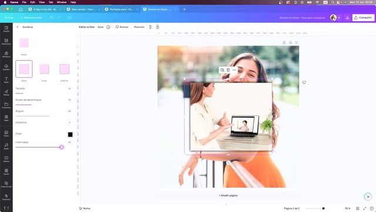Open the help icon in footer
Screen dimensions: 376x212
[372, 208]
